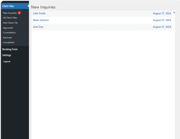Image resolution: width=180 pixels, height=139 pixels.
Task: Click the date in Mark Johnson's row
Action: click(x=162, y=20)
